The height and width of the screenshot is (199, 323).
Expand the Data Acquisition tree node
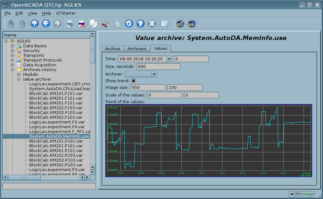pos(13,65)
